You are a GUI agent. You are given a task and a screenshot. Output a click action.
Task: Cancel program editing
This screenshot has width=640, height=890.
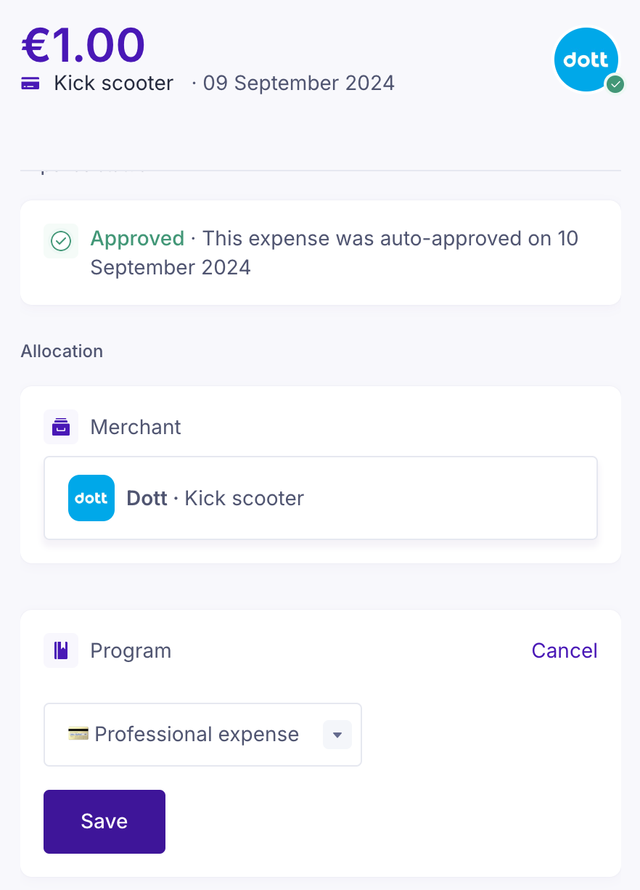[564, 650]
